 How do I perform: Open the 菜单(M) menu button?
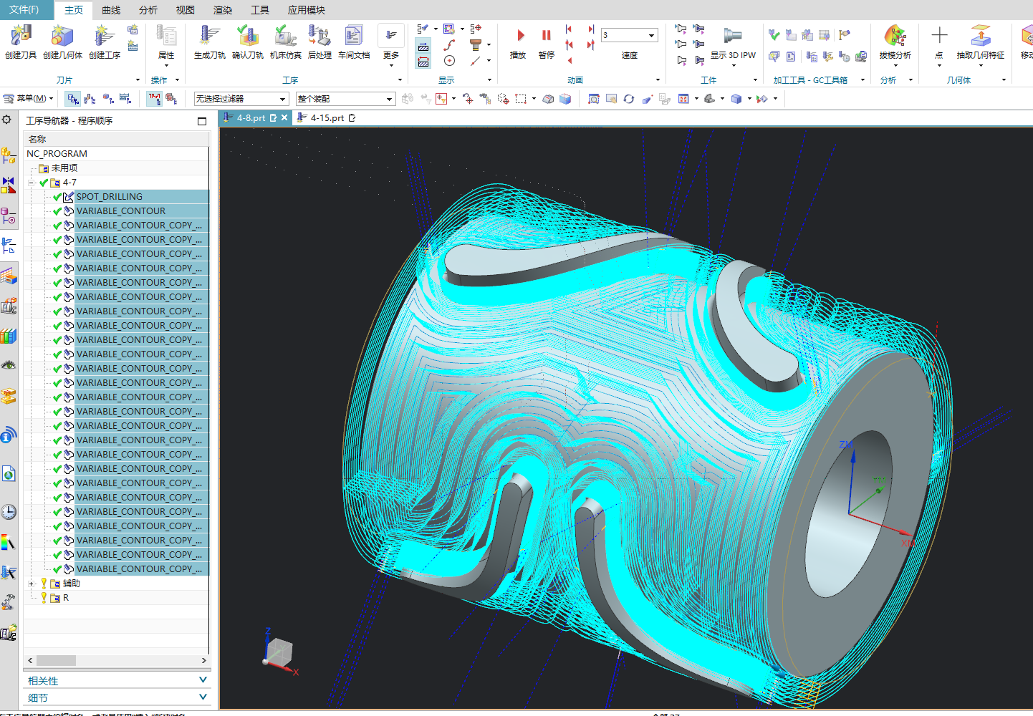[29, 99]
